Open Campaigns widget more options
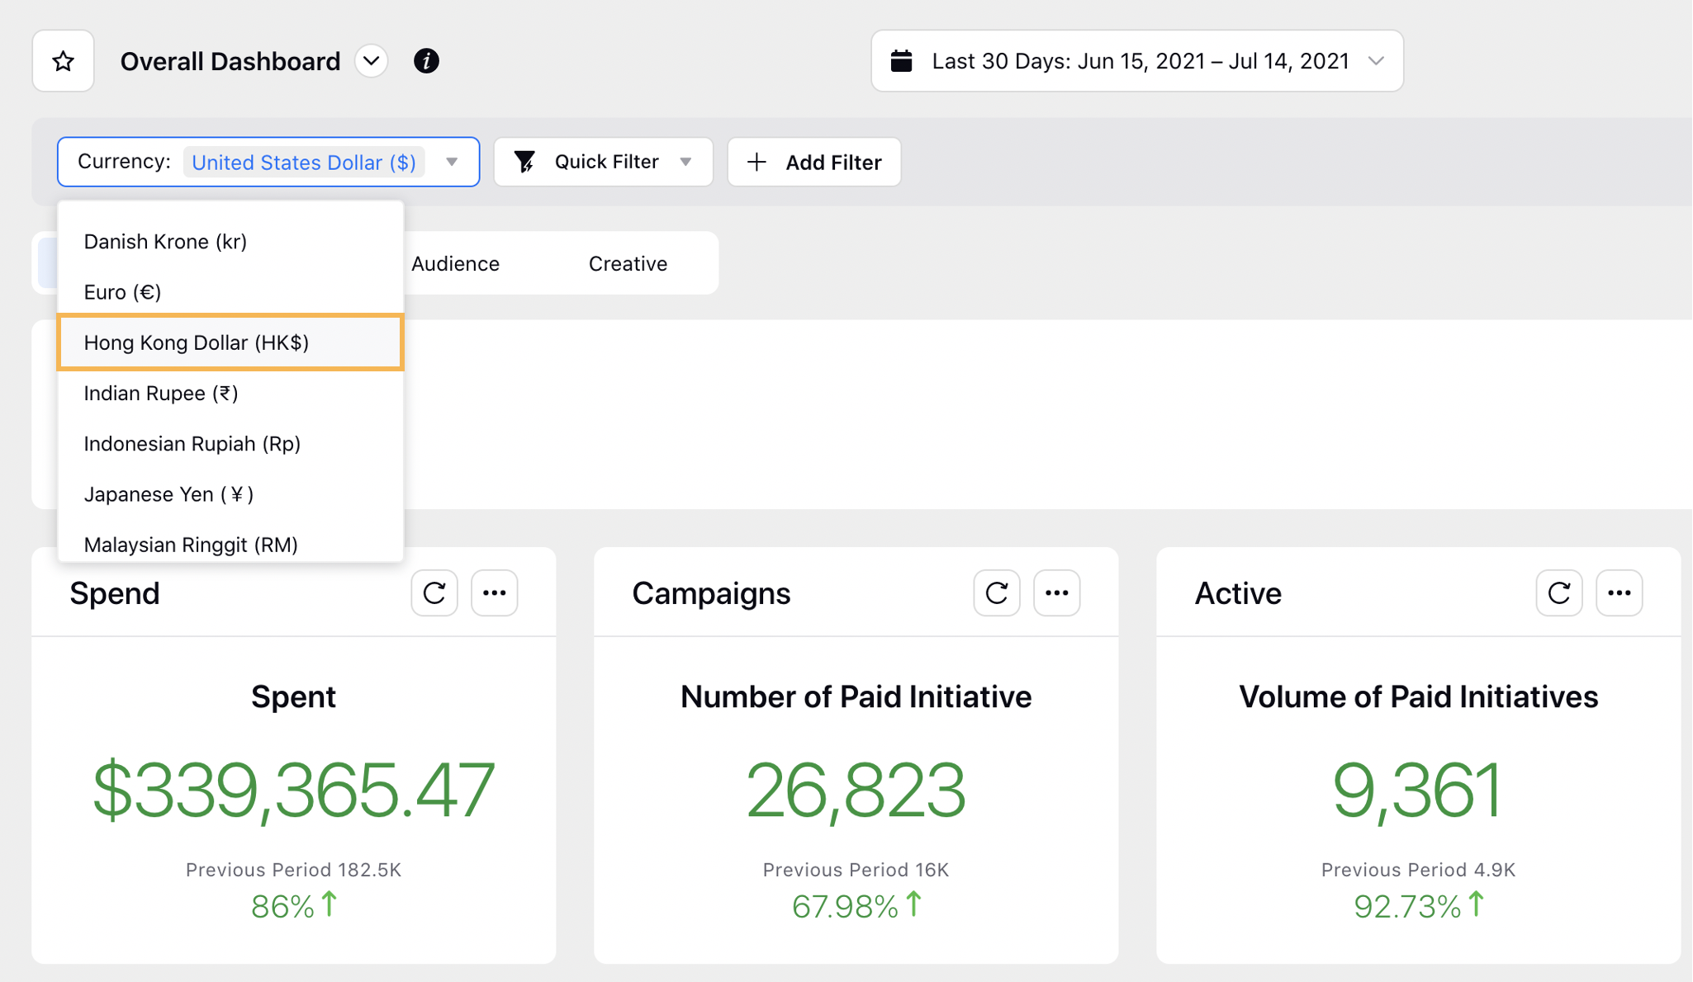This screenshot has height=982, width=1693. [1056, 593]
